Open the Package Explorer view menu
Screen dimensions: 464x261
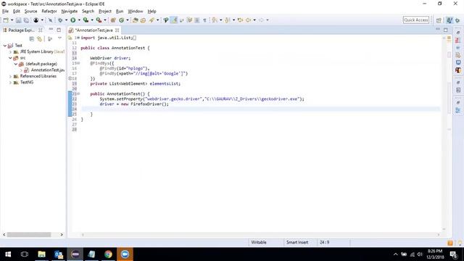pos(59,38)
